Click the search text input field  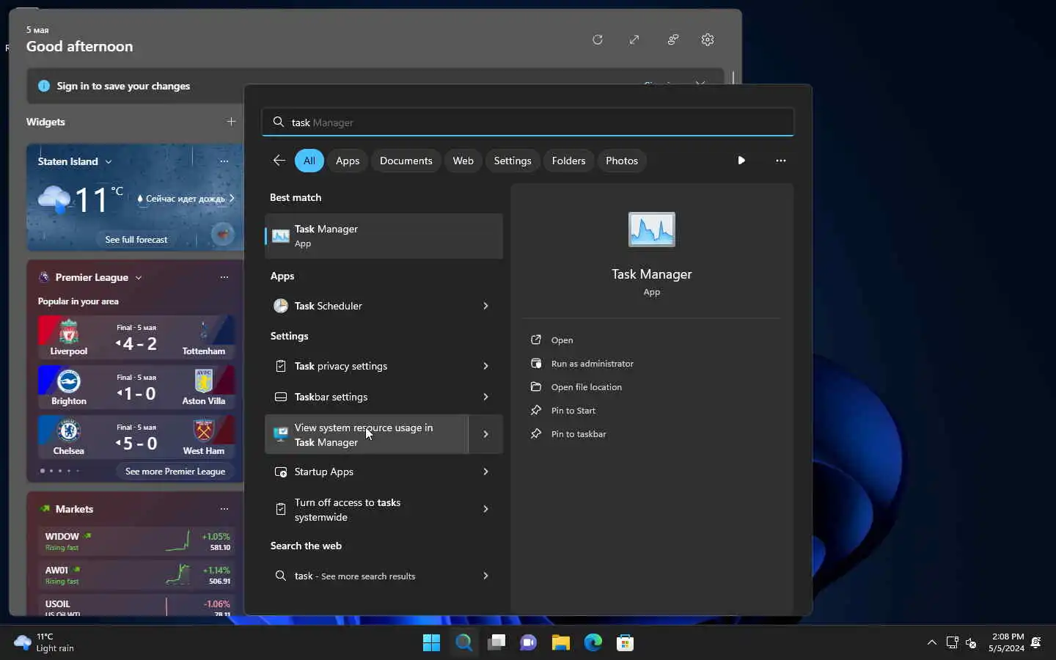(528, 122)
